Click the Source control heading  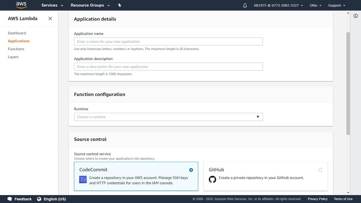[x=90, y=139]
